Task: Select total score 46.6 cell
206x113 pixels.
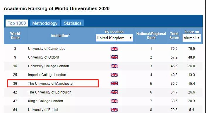Action: pyautogui.click(x=174, y=66)
